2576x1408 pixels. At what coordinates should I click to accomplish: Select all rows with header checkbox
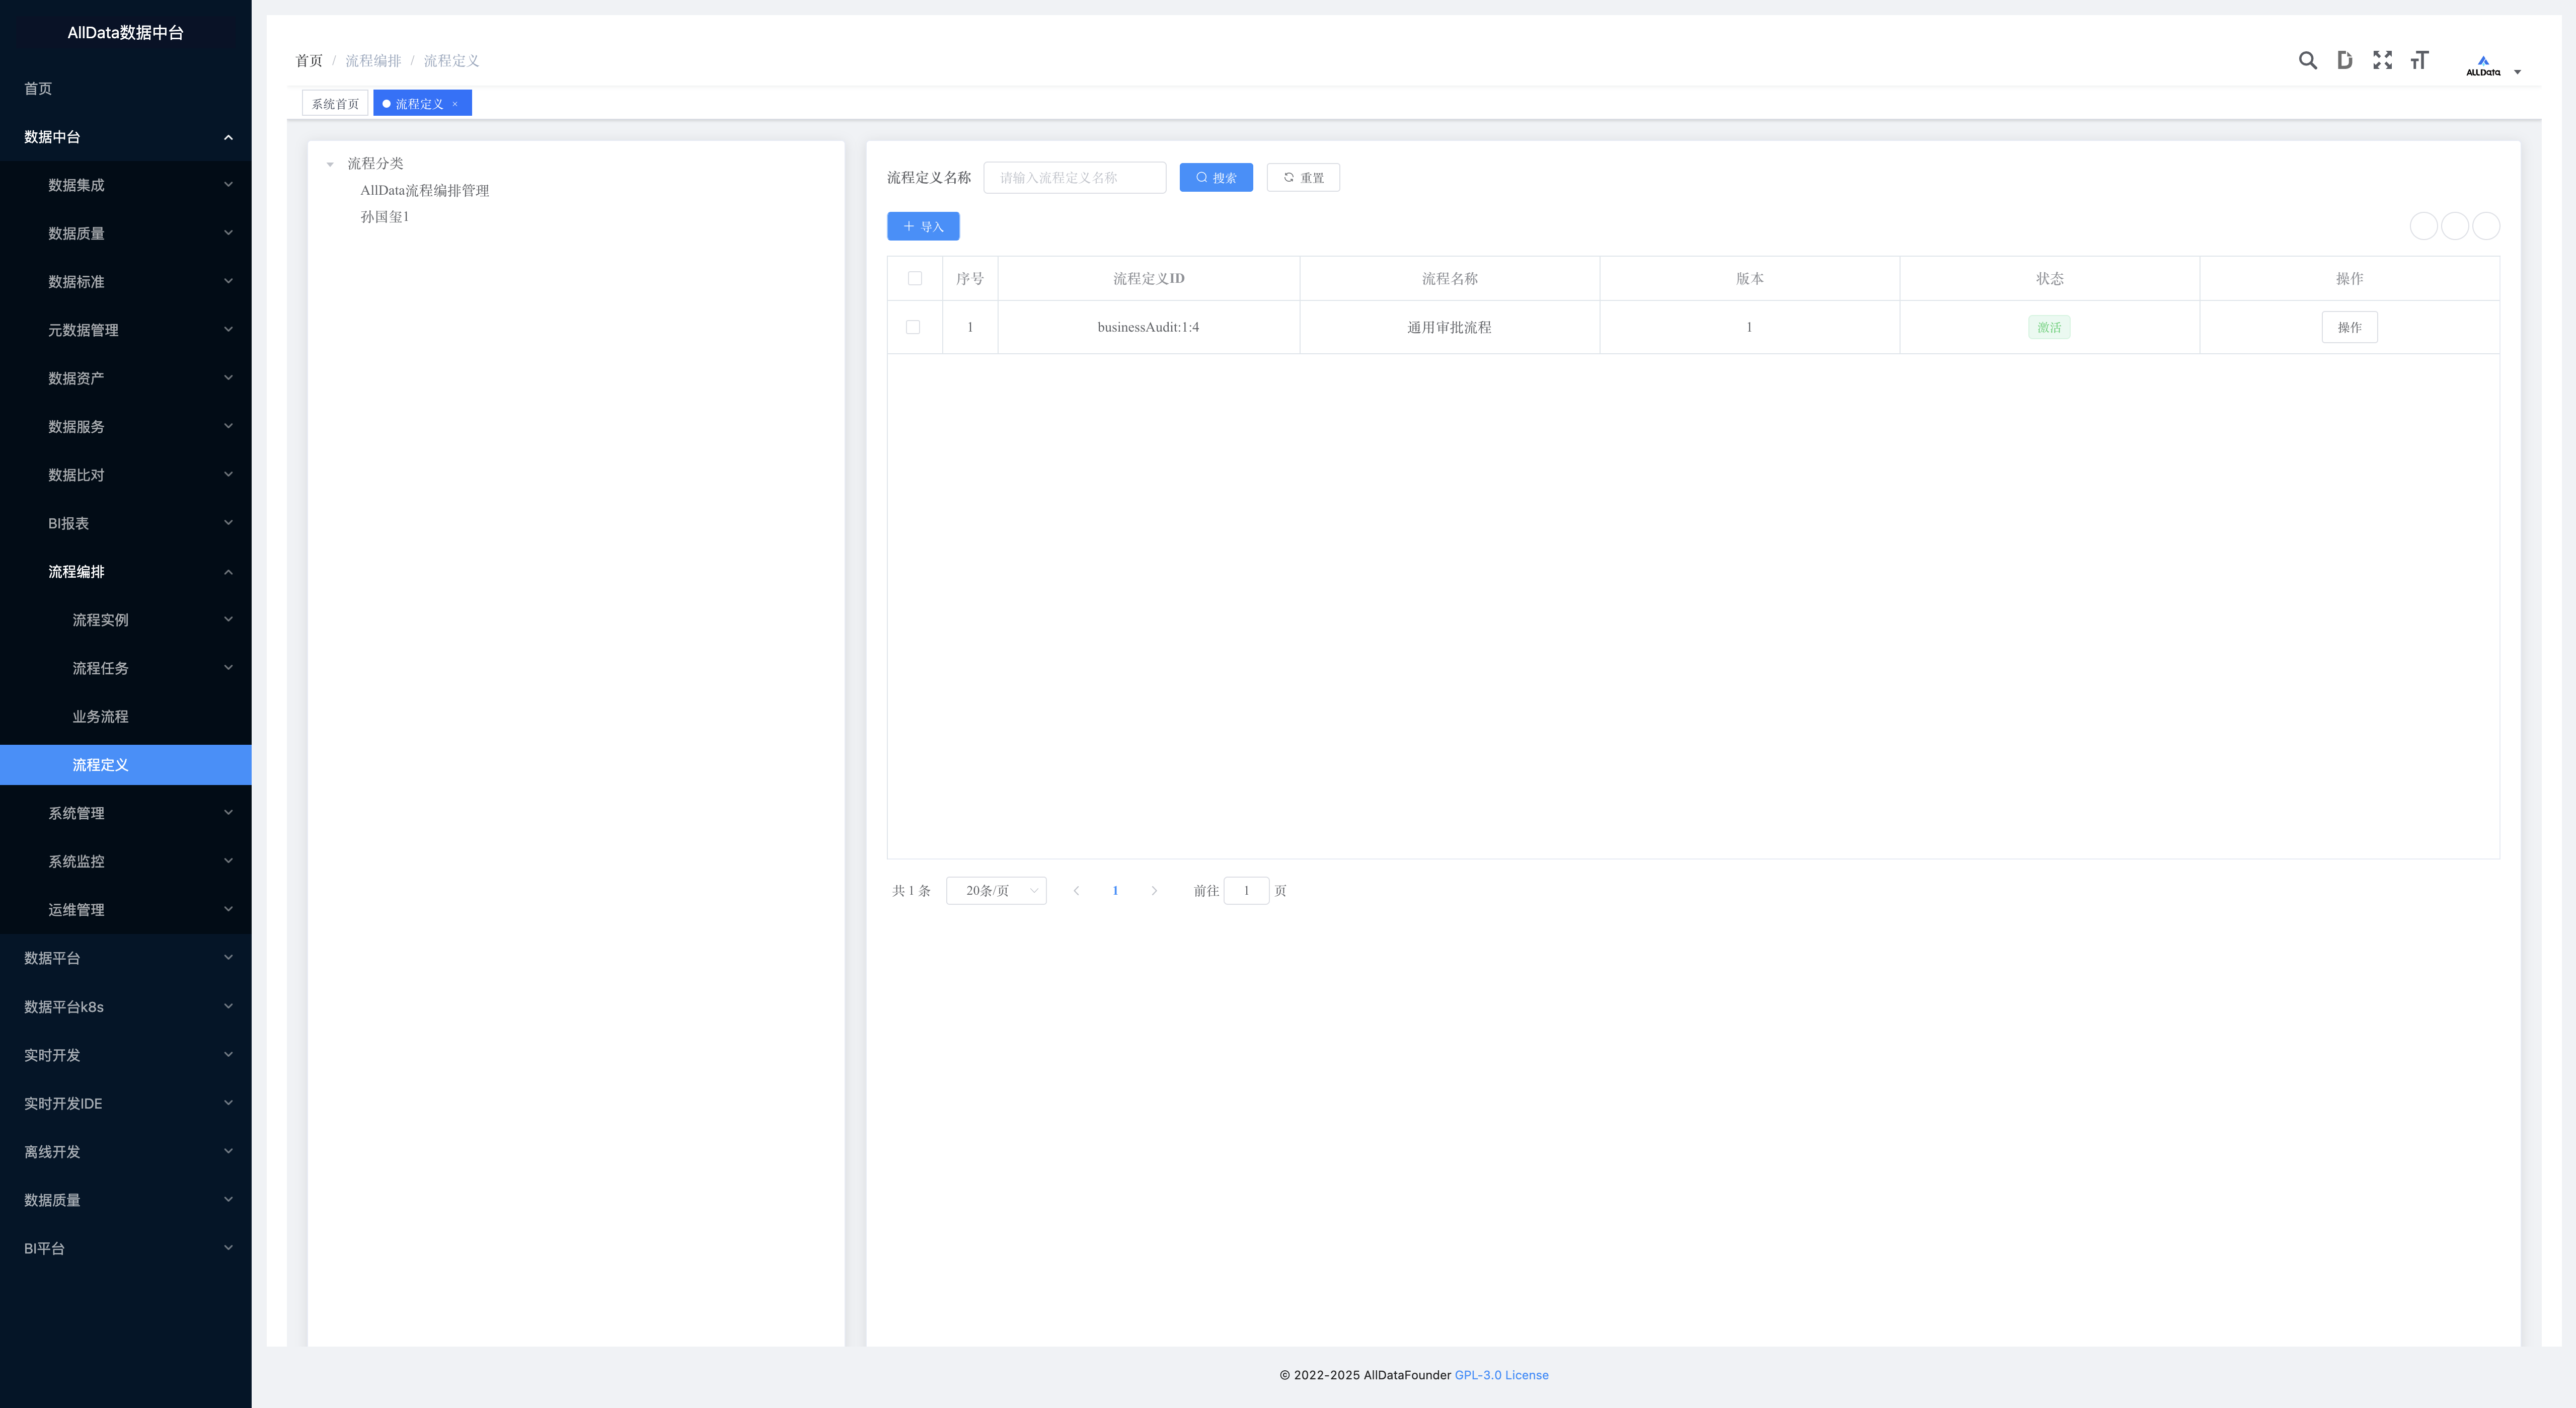point(915,279)
